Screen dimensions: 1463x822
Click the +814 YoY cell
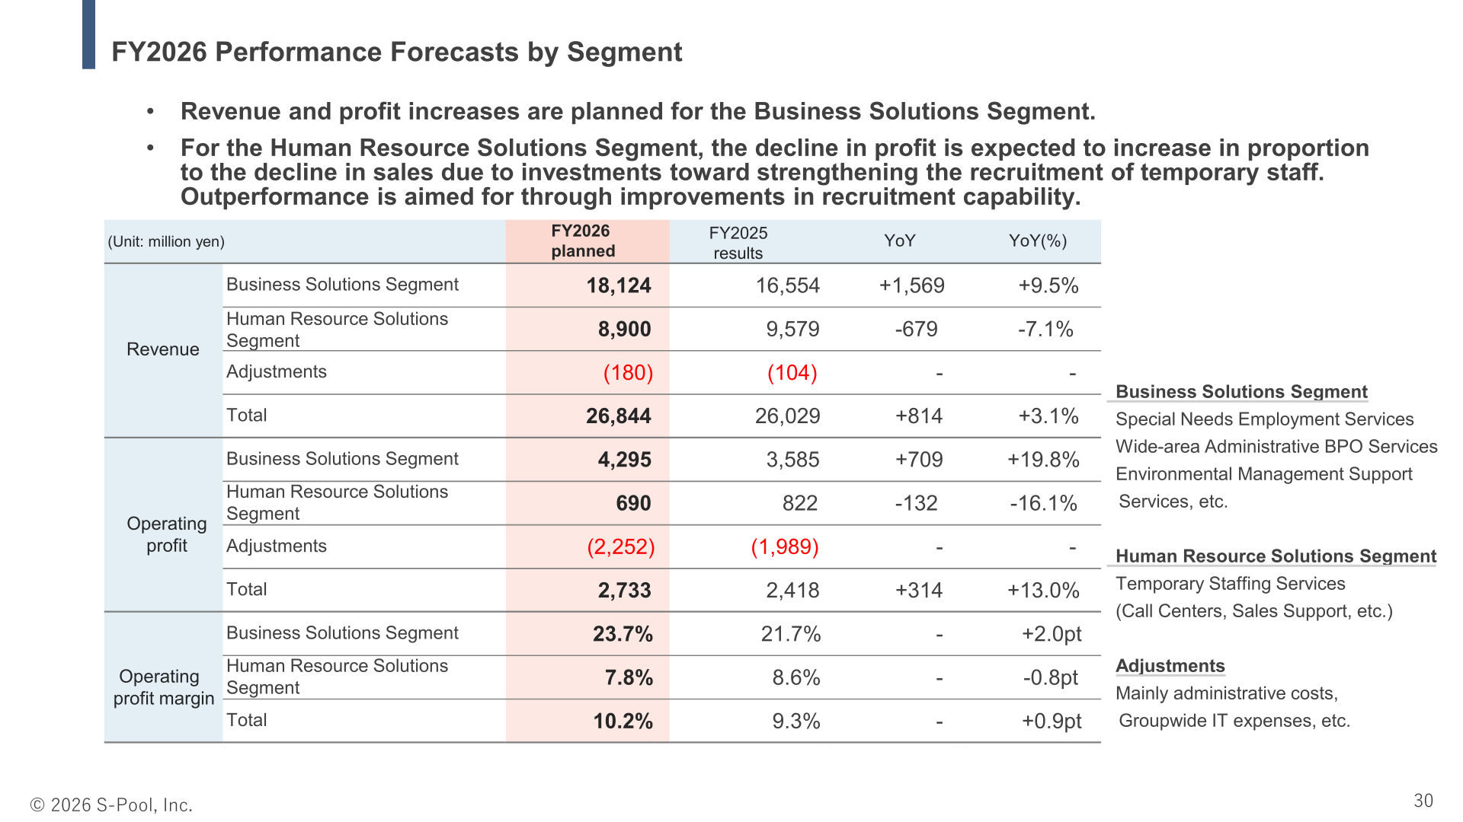click(919, 416)
